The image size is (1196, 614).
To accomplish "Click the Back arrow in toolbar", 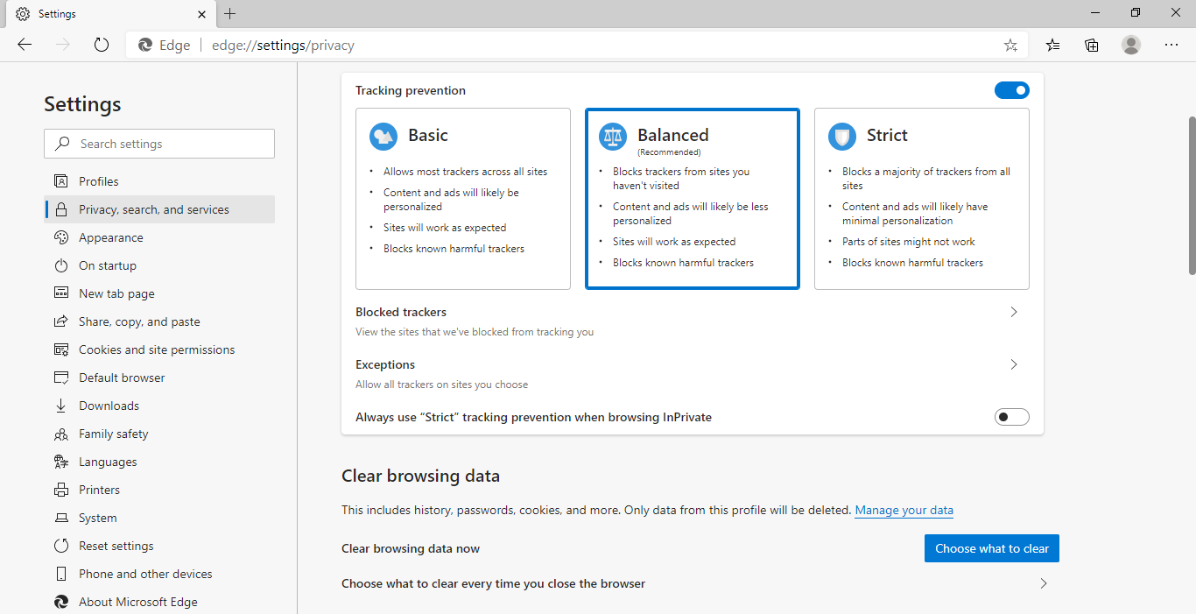I will [25, 45].
